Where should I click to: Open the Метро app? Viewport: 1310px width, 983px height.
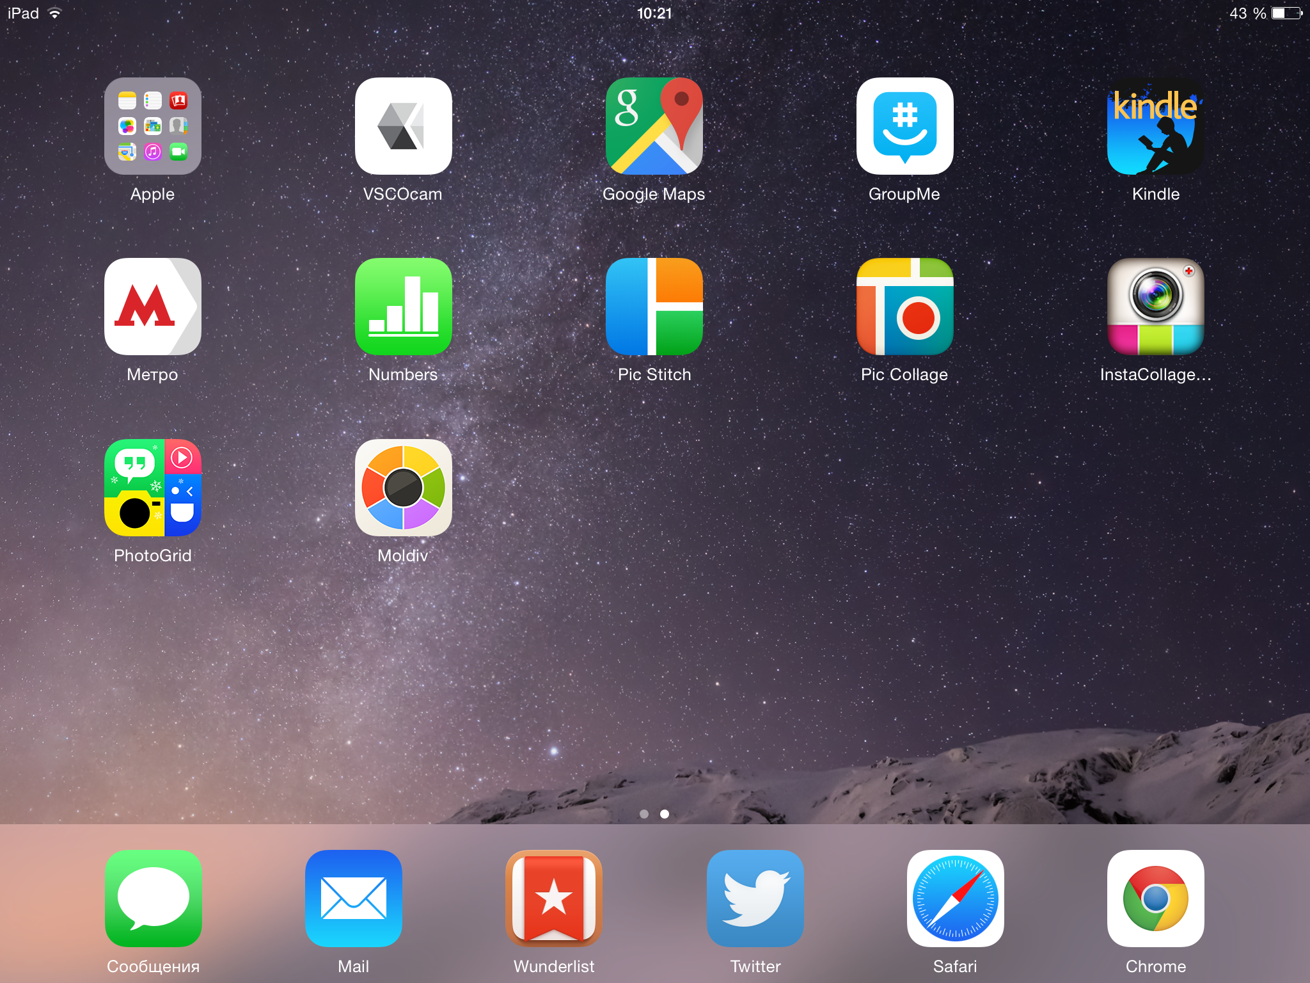pos(153,307)
